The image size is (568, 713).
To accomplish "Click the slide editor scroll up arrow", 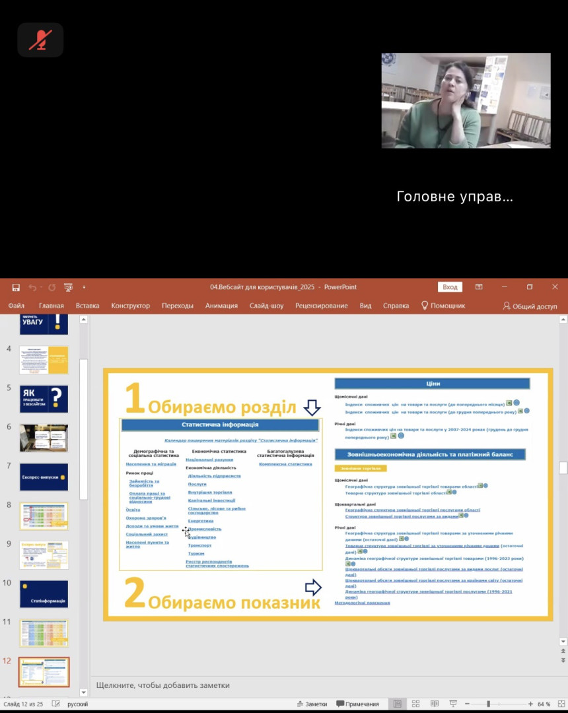I will pyautogui.click(x=563, y=320).
